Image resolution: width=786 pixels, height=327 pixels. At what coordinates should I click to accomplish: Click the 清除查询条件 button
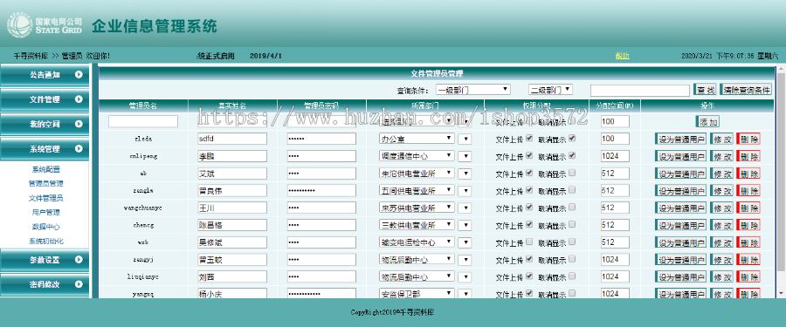[x=747, y=90]
